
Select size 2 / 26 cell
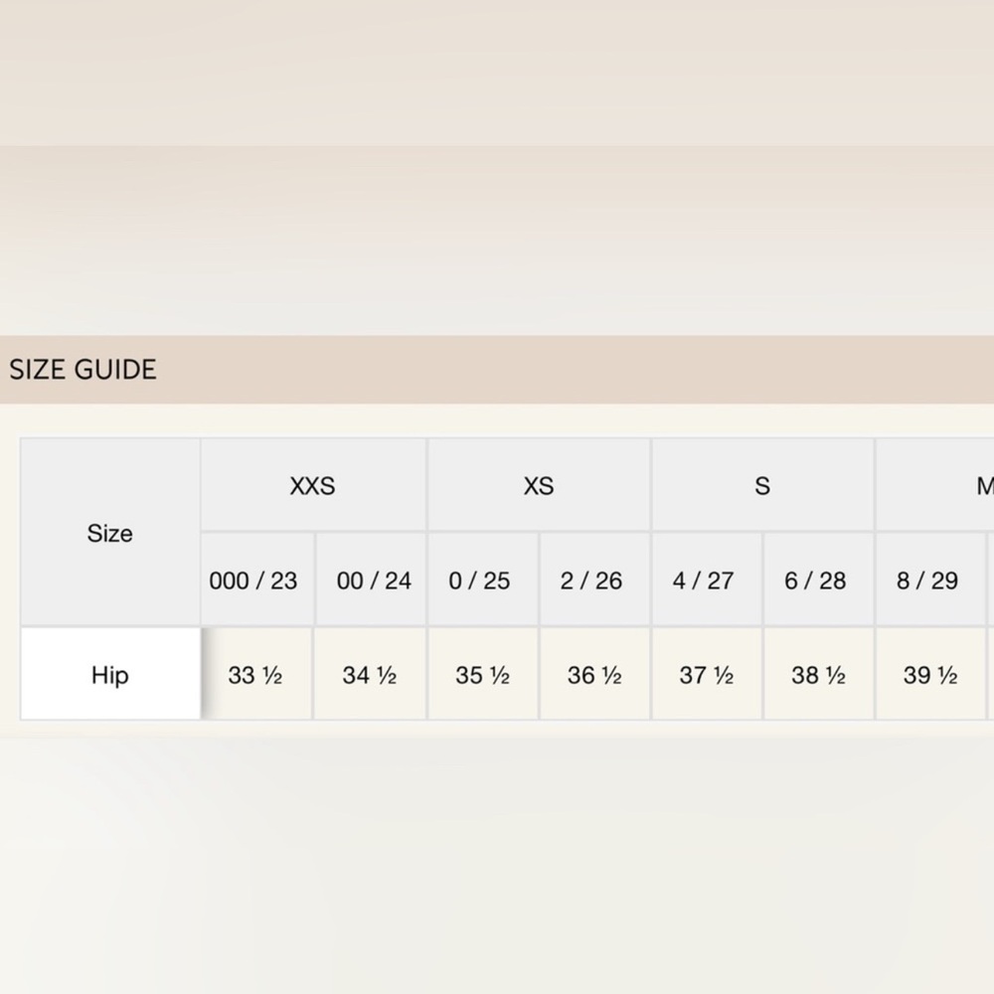coord(595,580)
